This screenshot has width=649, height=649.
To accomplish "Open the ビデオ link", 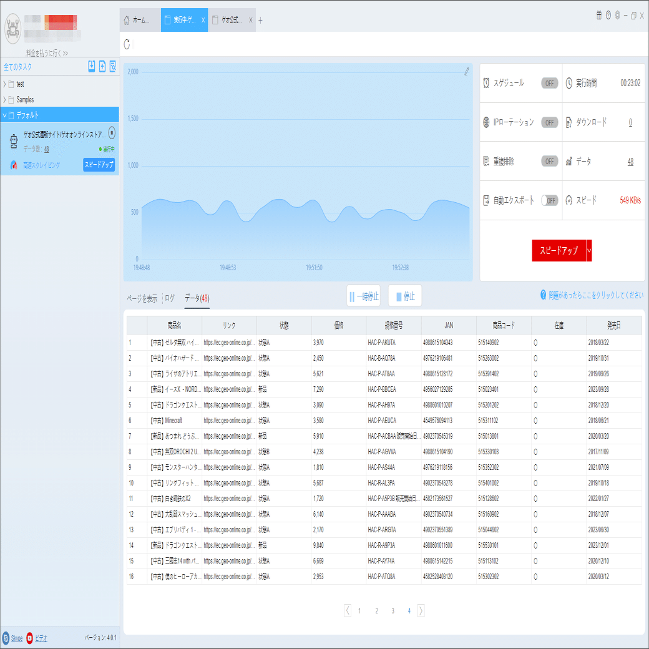I will click(x=41, y=638).
